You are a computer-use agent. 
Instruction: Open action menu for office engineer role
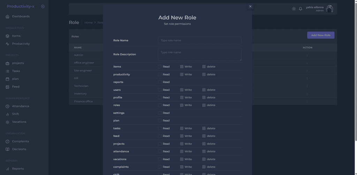click(x=307, y=63)
